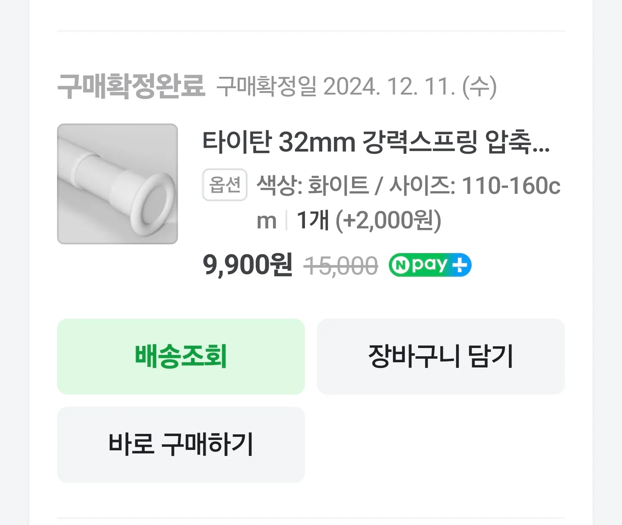This screenshot has width=622, height=525.
Task: Tap the crossed-out 15,000 original price
Action: 341,266
